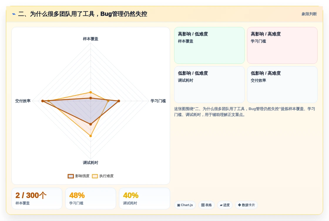The height and width of the screenshot is (221, 329).
Task: Click the brown data point on 交付效率 axis
Action: click(x=43, y=101)
